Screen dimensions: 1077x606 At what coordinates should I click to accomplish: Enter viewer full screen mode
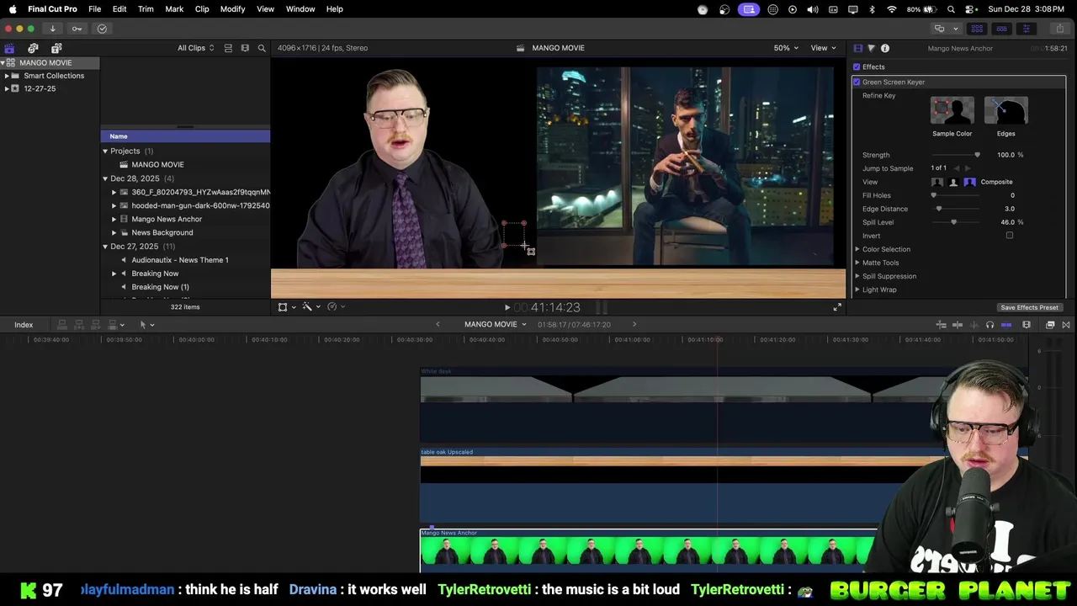coord(837,307)
